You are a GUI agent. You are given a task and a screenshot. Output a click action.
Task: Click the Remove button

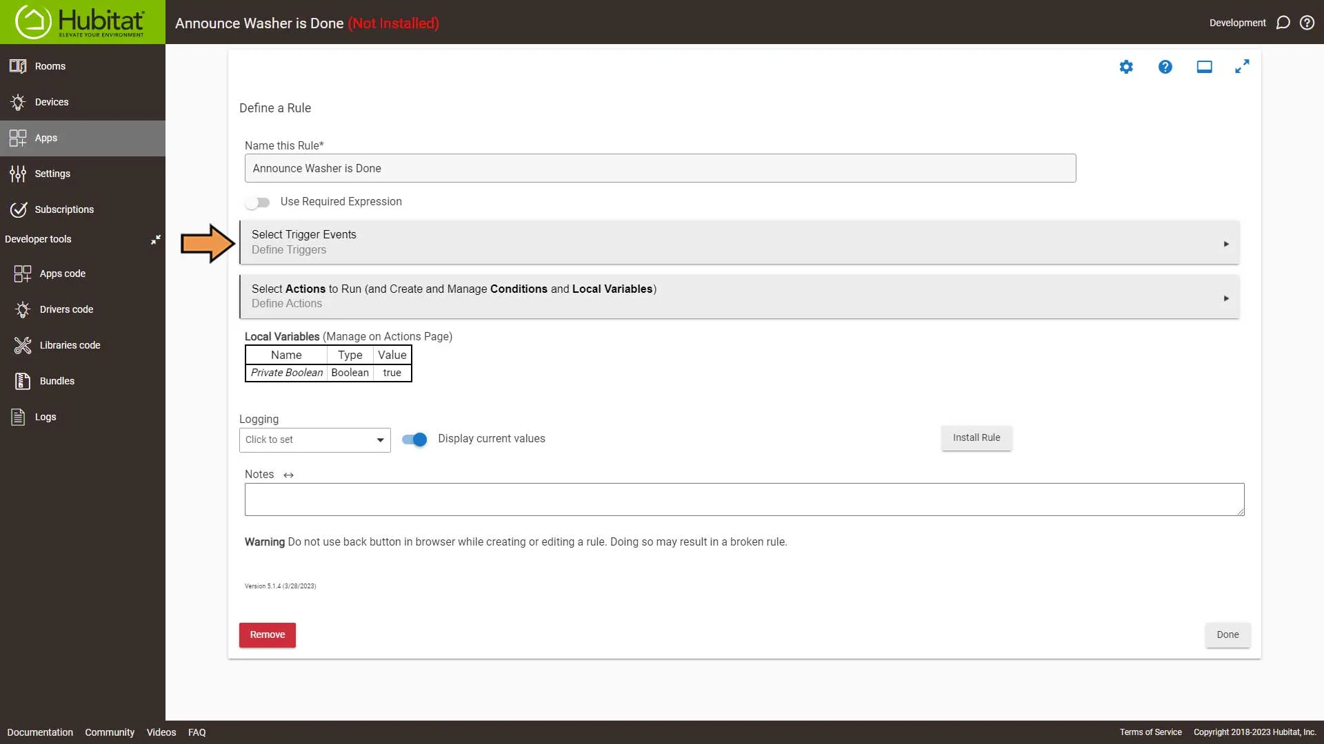268,634
